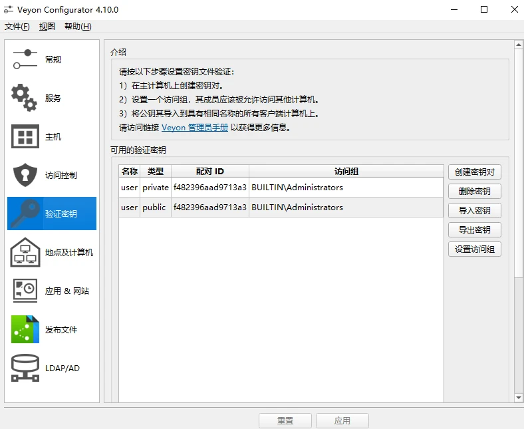Image resolution: width=524 pixels, height=429 pixels.
Task: Click the 设置访问组 button
Action: pos(475,249)
